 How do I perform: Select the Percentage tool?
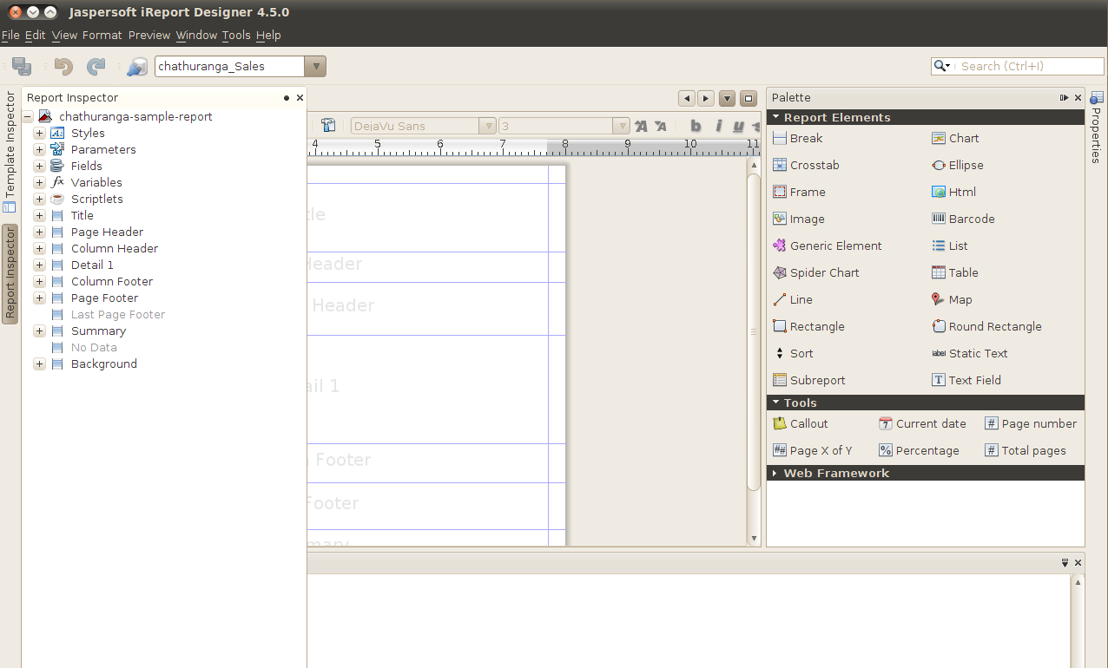point(919,450)
